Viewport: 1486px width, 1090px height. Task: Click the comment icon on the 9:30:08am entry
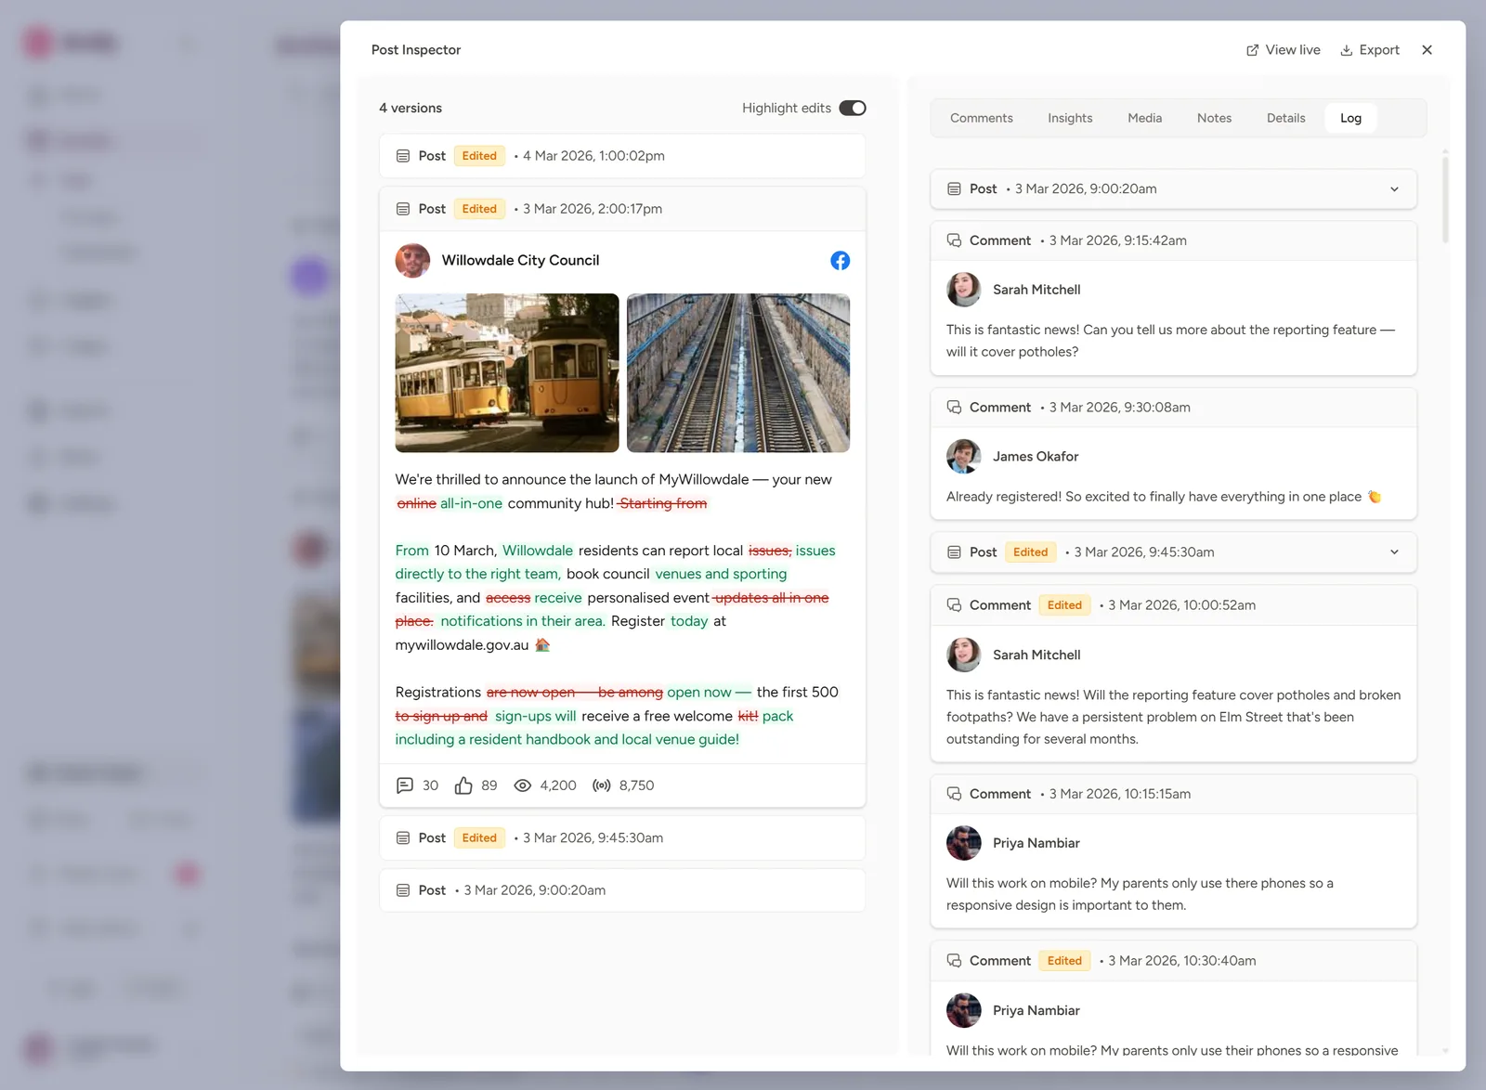point(954,408)
